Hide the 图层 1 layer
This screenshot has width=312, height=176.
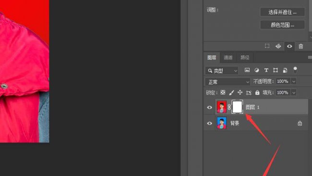pyautogui.click(x=210, y=107)
